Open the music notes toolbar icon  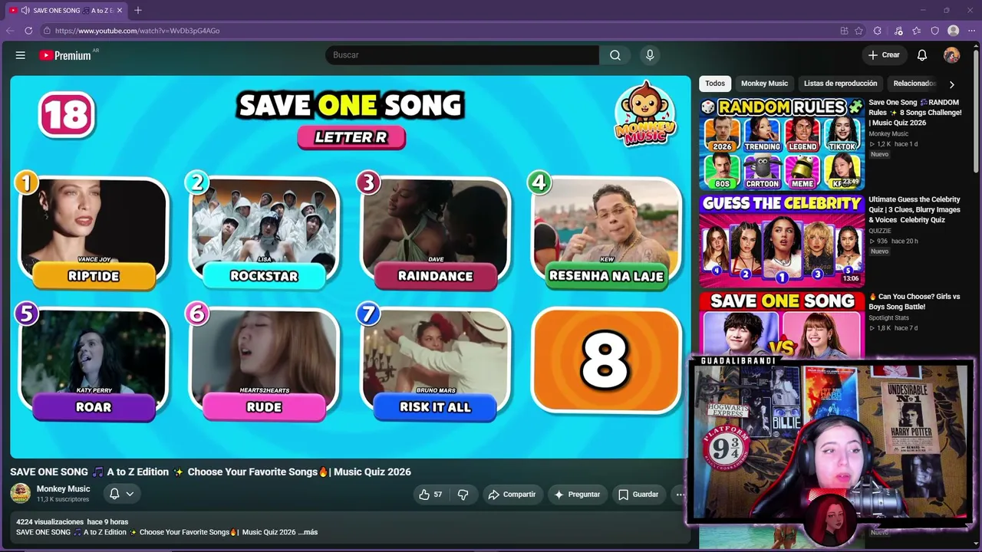[x=898, y=31]
